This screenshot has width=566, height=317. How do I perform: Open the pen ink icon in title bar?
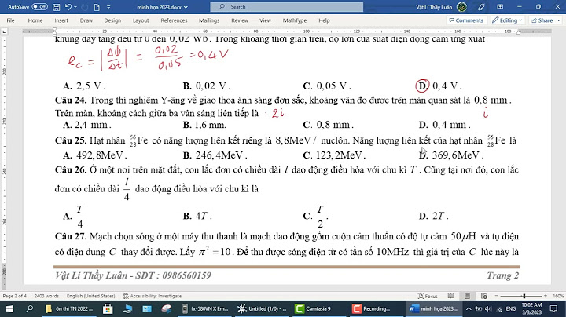coord(481,7)
